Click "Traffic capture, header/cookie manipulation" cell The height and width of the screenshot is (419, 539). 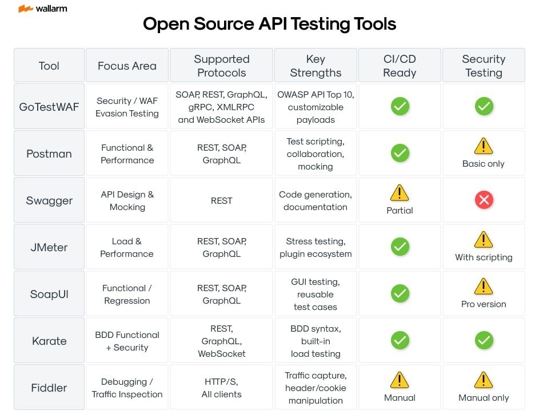pyautogui.click(x=316, y=388)
